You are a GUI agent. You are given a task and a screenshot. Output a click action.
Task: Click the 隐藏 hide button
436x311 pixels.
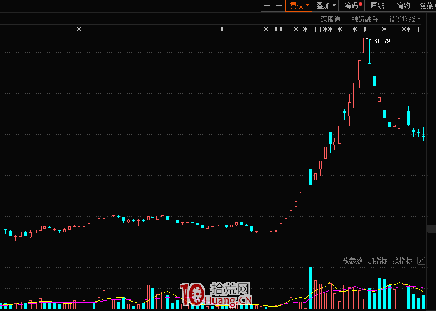click(x=427, y=6)
